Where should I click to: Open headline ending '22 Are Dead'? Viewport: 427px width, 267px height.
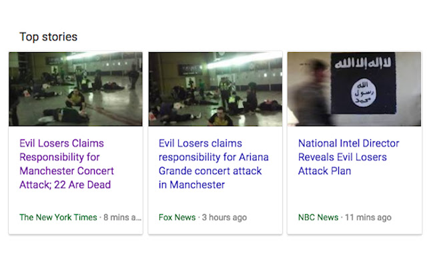[x=65, y=184]
